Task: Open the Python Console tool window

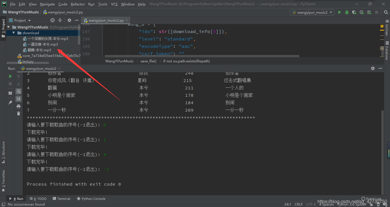Action: tap(91, 199)
